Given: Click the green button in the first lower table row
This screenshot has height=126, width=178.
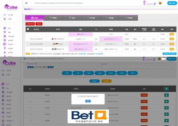Looking at the screenshot, I should tap(166, 95).
